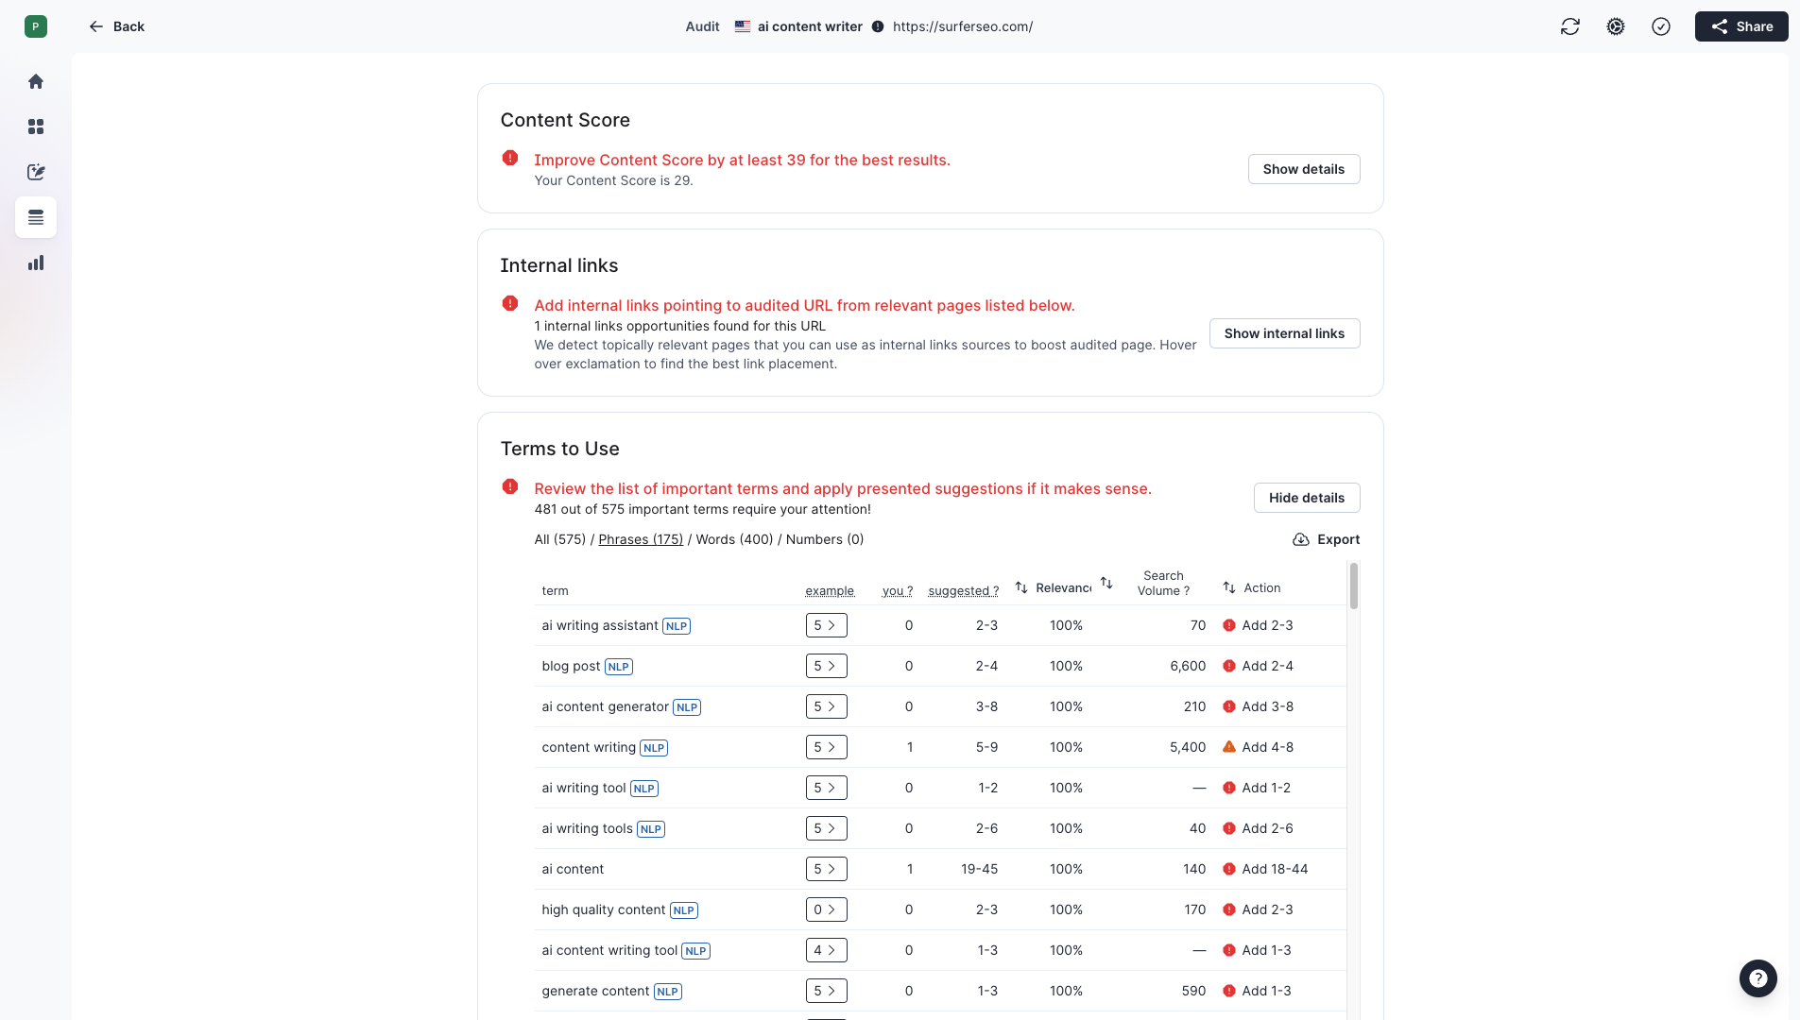Open the Dashboard grid icon in the sidebar
Screen dimensions: 1800x1020
click(36, 127)
